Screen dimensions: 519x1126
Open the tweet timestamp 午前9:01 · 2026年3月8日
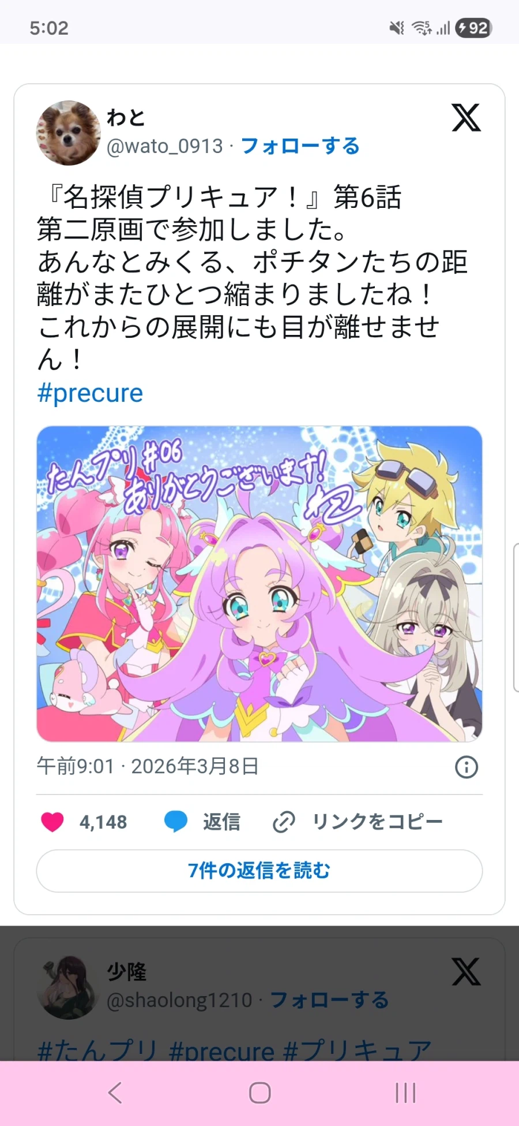(x=148, y=766)
